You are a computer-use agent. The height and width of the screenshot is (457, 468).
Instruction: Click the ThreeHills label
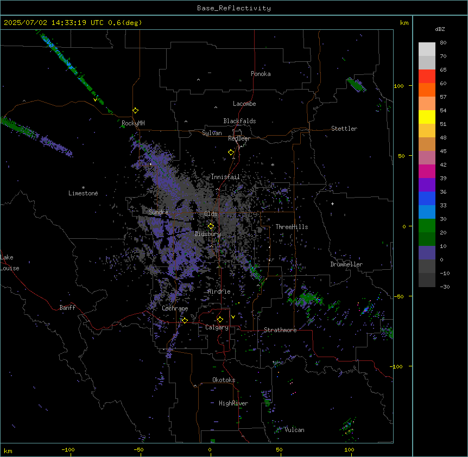(292, 227)
